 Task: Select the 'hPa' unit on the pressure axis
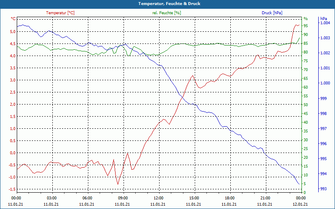pyautogui.click(x=324, y=19)
